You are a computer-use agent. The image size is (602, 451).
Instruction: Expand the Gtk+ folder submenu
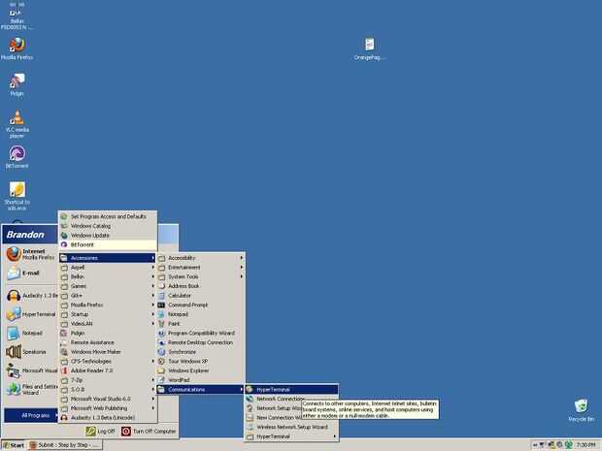[108, 296]
